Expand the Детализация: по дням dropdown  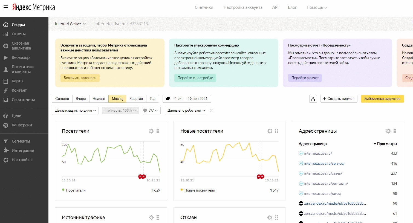(75, 111)
